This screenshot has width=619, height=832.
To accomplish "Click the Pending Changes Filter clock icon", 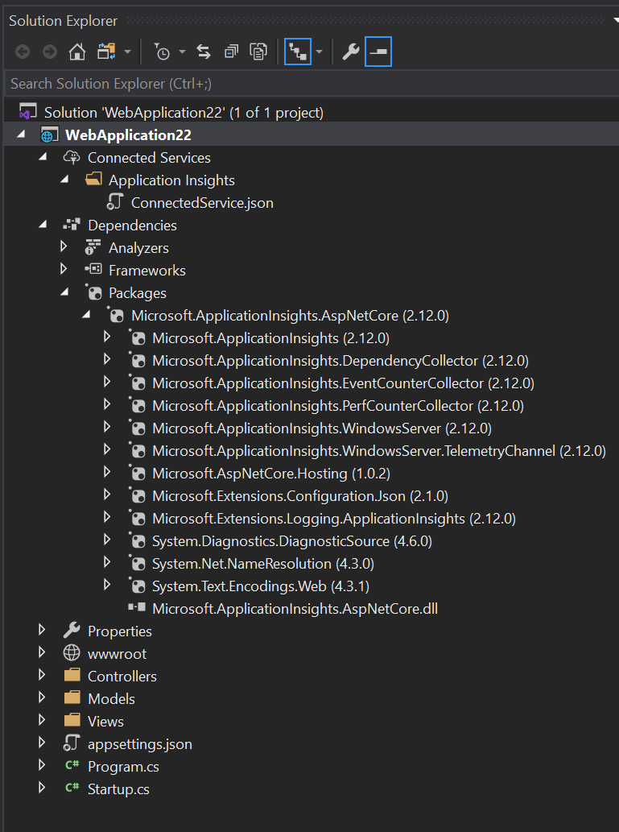I will pyautogui.click(x=163, y=52).
